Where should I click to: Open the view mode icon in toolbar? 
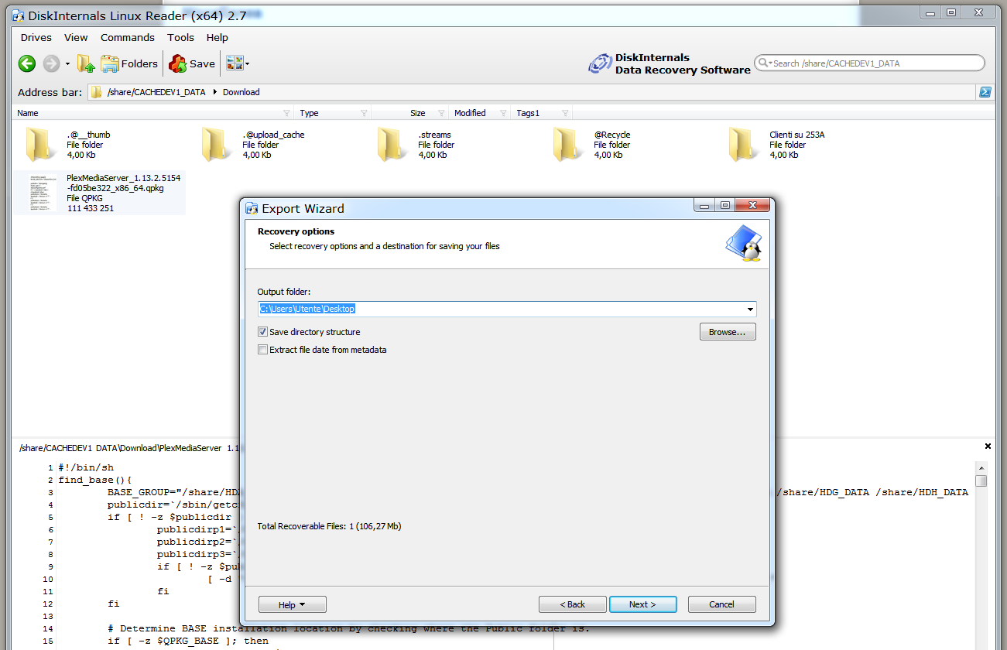click(235, 63)
